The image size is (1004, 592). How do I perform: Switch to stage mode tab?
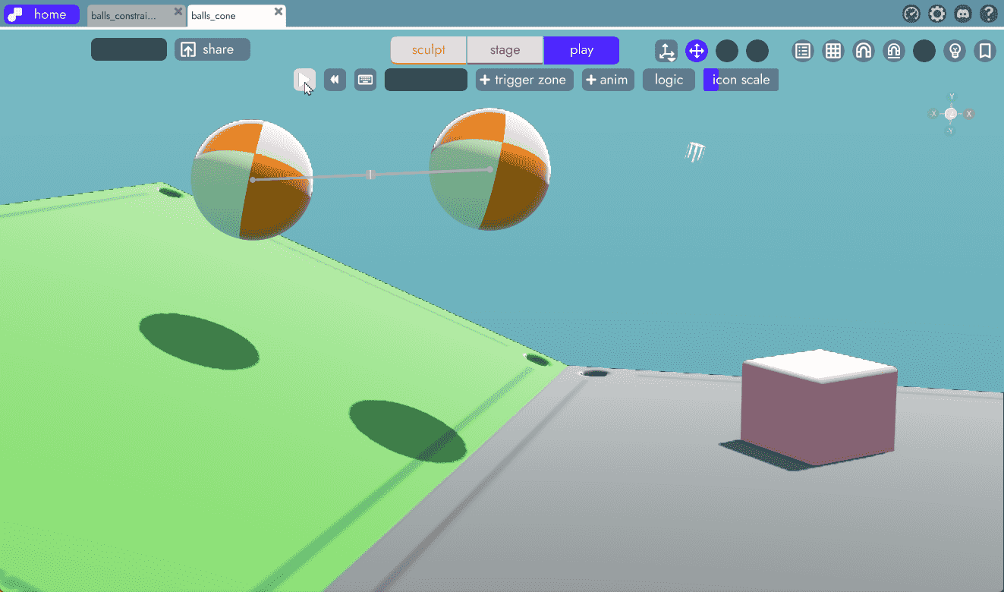click(x=505, y=50)
